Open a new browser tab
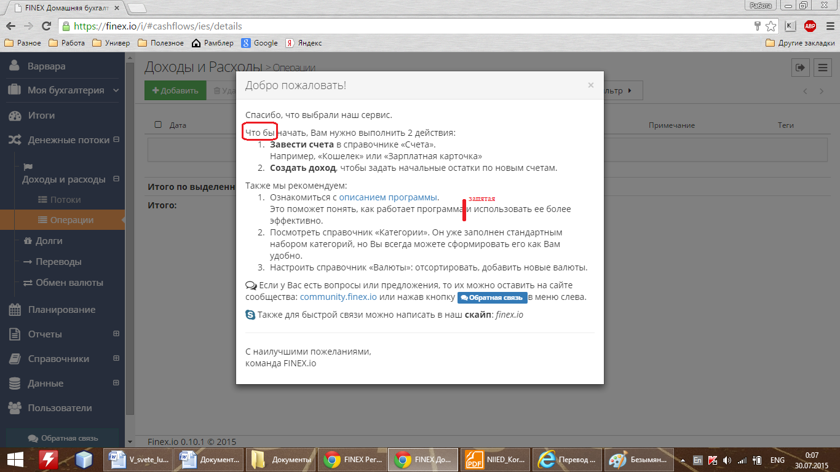The height and width of the screenshot is (472, 840). click(137, 8)
